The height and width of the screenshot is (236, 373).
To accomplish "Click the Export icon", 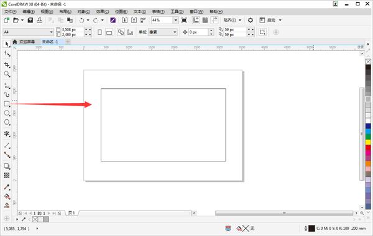I will [134, 20].
